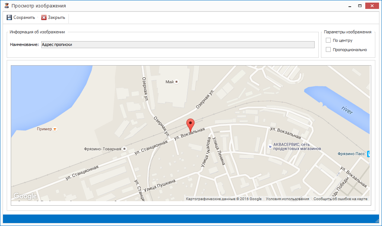Click Картографические данные © 2016 Google text
This screenshot has height=226, width=382.
tap(224, 199)
